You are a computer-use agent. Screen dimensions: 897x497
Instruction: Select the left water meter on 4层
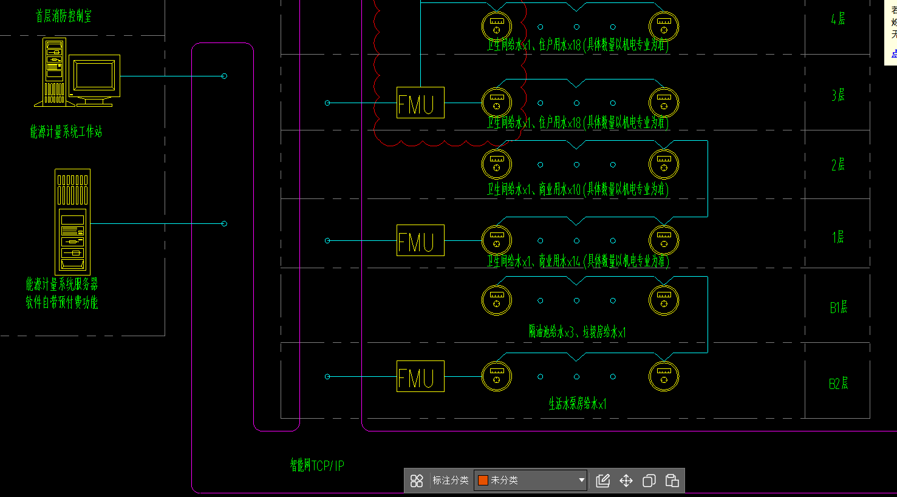click(x=497, y=27)
